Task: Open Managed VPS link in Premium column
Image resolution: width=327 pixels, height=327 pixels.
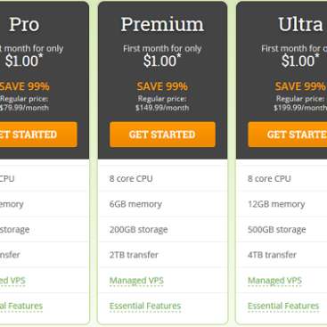Action: click(136, 281)
